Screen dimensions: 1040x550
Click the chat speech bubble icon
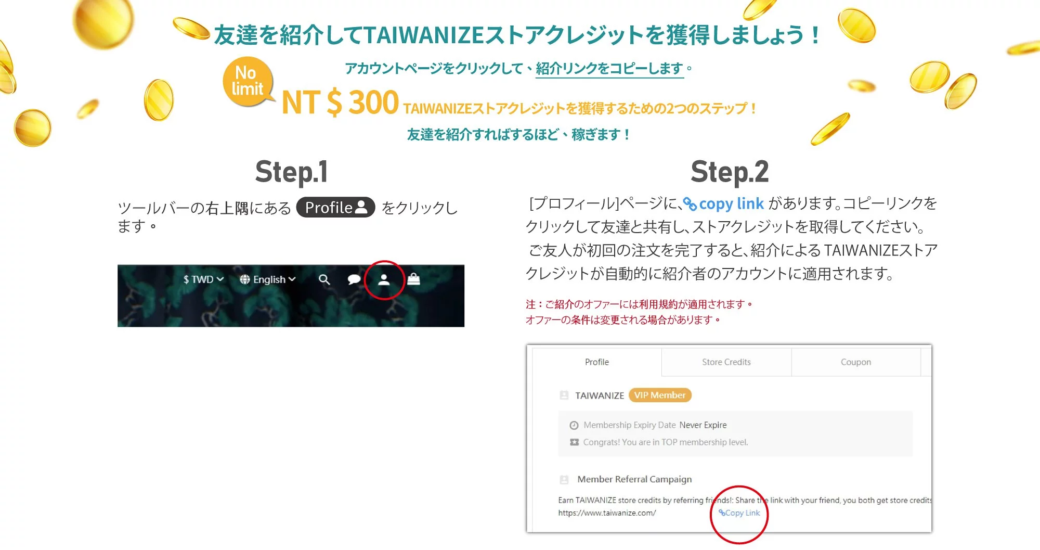(354, 280)
